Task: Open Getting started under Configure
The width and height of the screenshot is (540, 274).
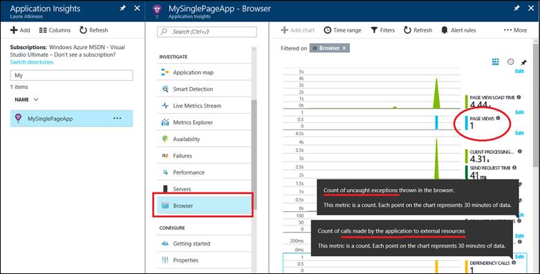Action: (x=204, y=244)
